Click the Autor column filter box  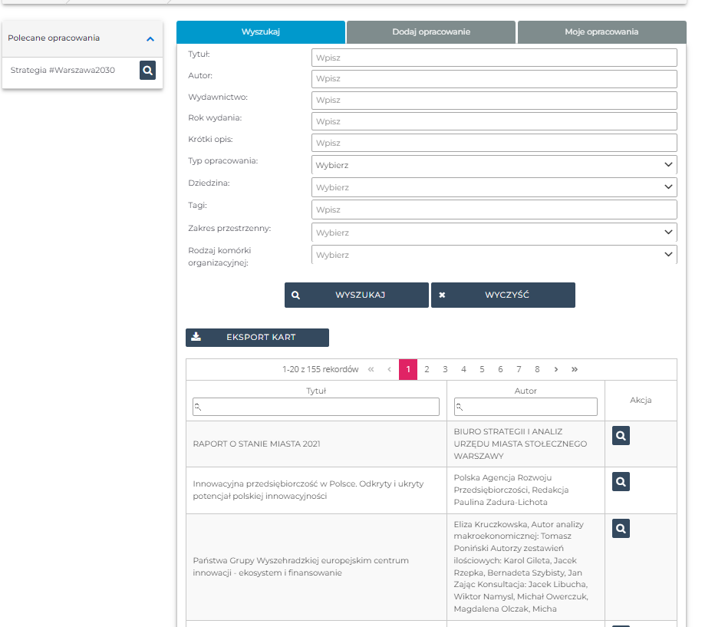click(x=526, y=407)
